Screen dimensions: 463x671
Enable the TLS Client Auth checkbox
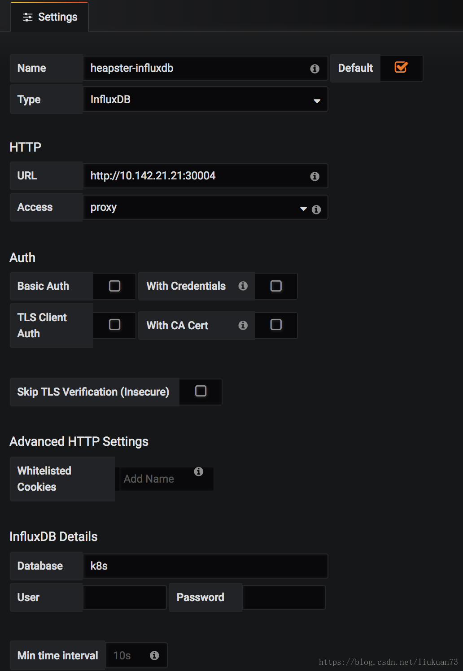tap(115, 324)
